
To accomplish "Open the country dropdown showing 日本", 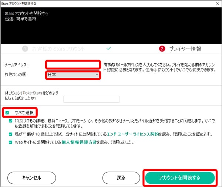I will click(73, 75).
